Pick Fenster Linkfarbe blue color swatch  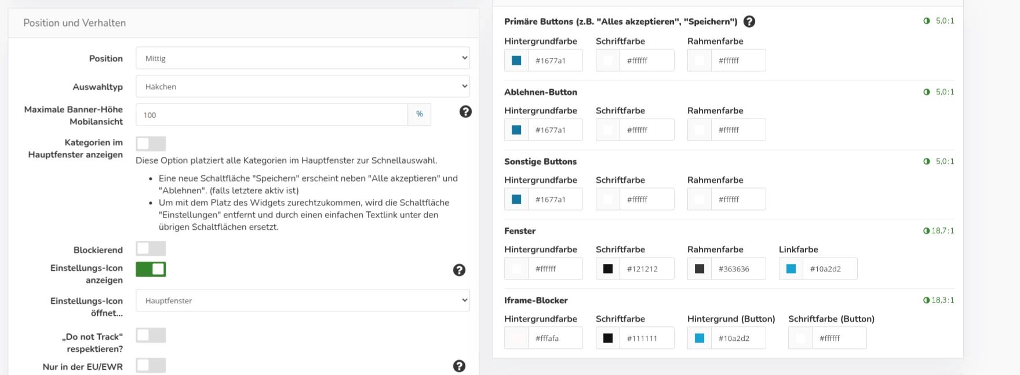point(791,269)
